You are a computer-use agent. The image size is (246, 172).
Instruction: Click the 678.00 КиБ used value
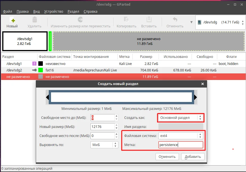click(x=182, y=70)
